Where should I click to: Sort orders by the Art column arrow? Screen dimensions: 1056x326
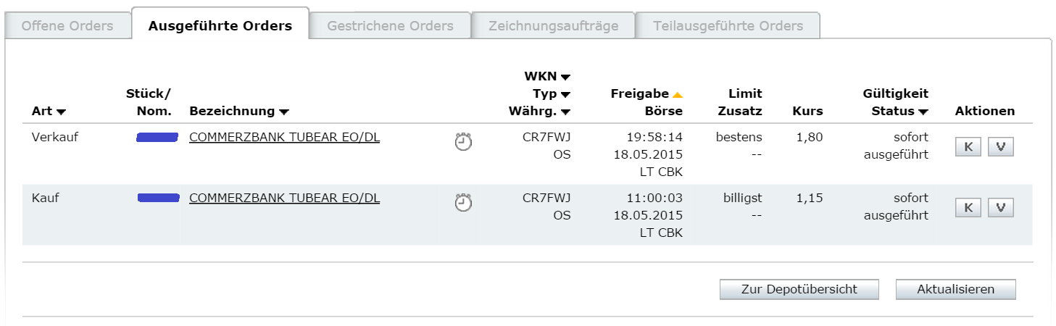click(61, 112)
